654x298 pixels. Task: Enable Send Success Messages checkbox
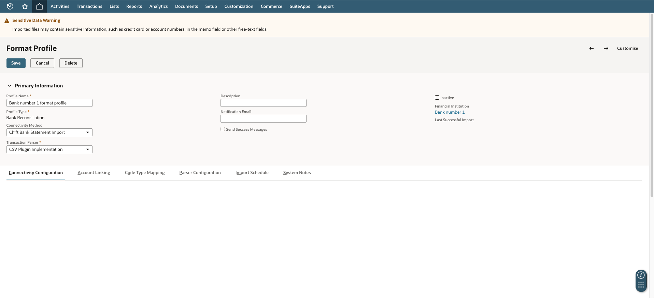click(x=223, y=129)
